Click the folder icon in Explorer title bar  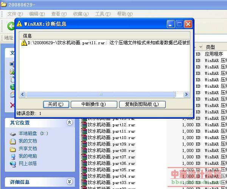(x=4, y=5)
